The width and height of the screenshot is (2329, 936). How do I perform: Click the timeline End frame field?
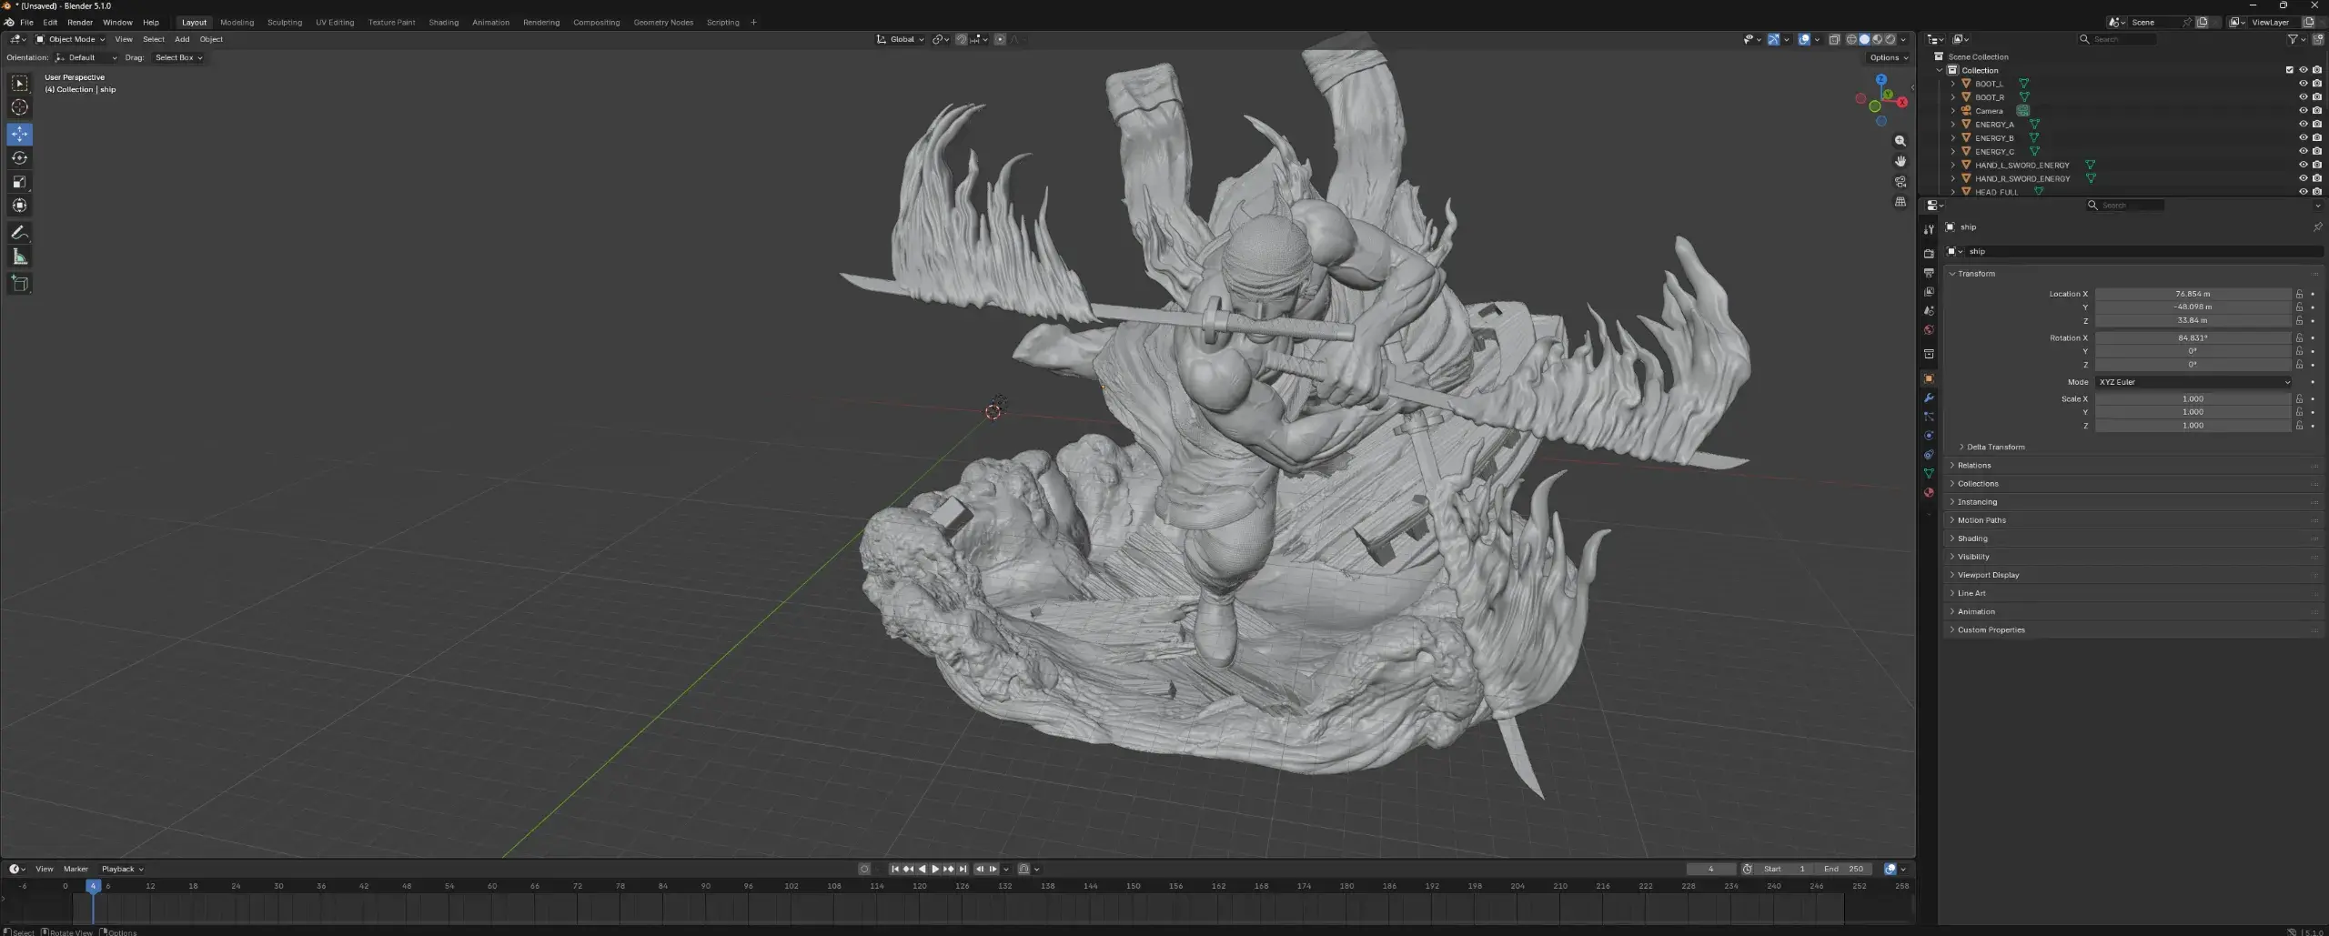[1844, 869]
